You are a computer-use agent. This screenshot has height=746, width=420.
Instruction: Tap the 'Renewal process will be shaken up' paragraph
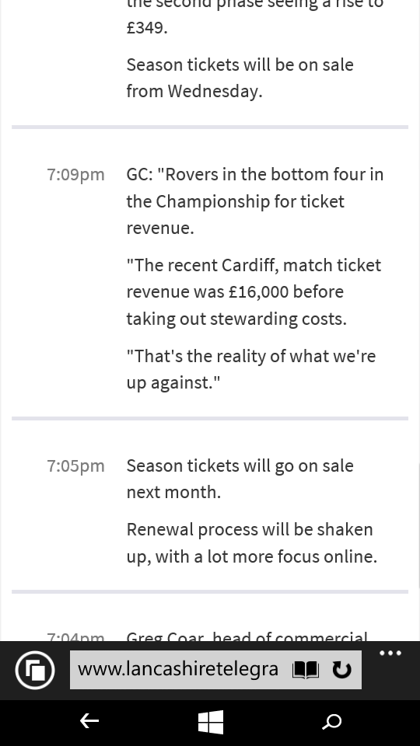(x=252, y=543)
